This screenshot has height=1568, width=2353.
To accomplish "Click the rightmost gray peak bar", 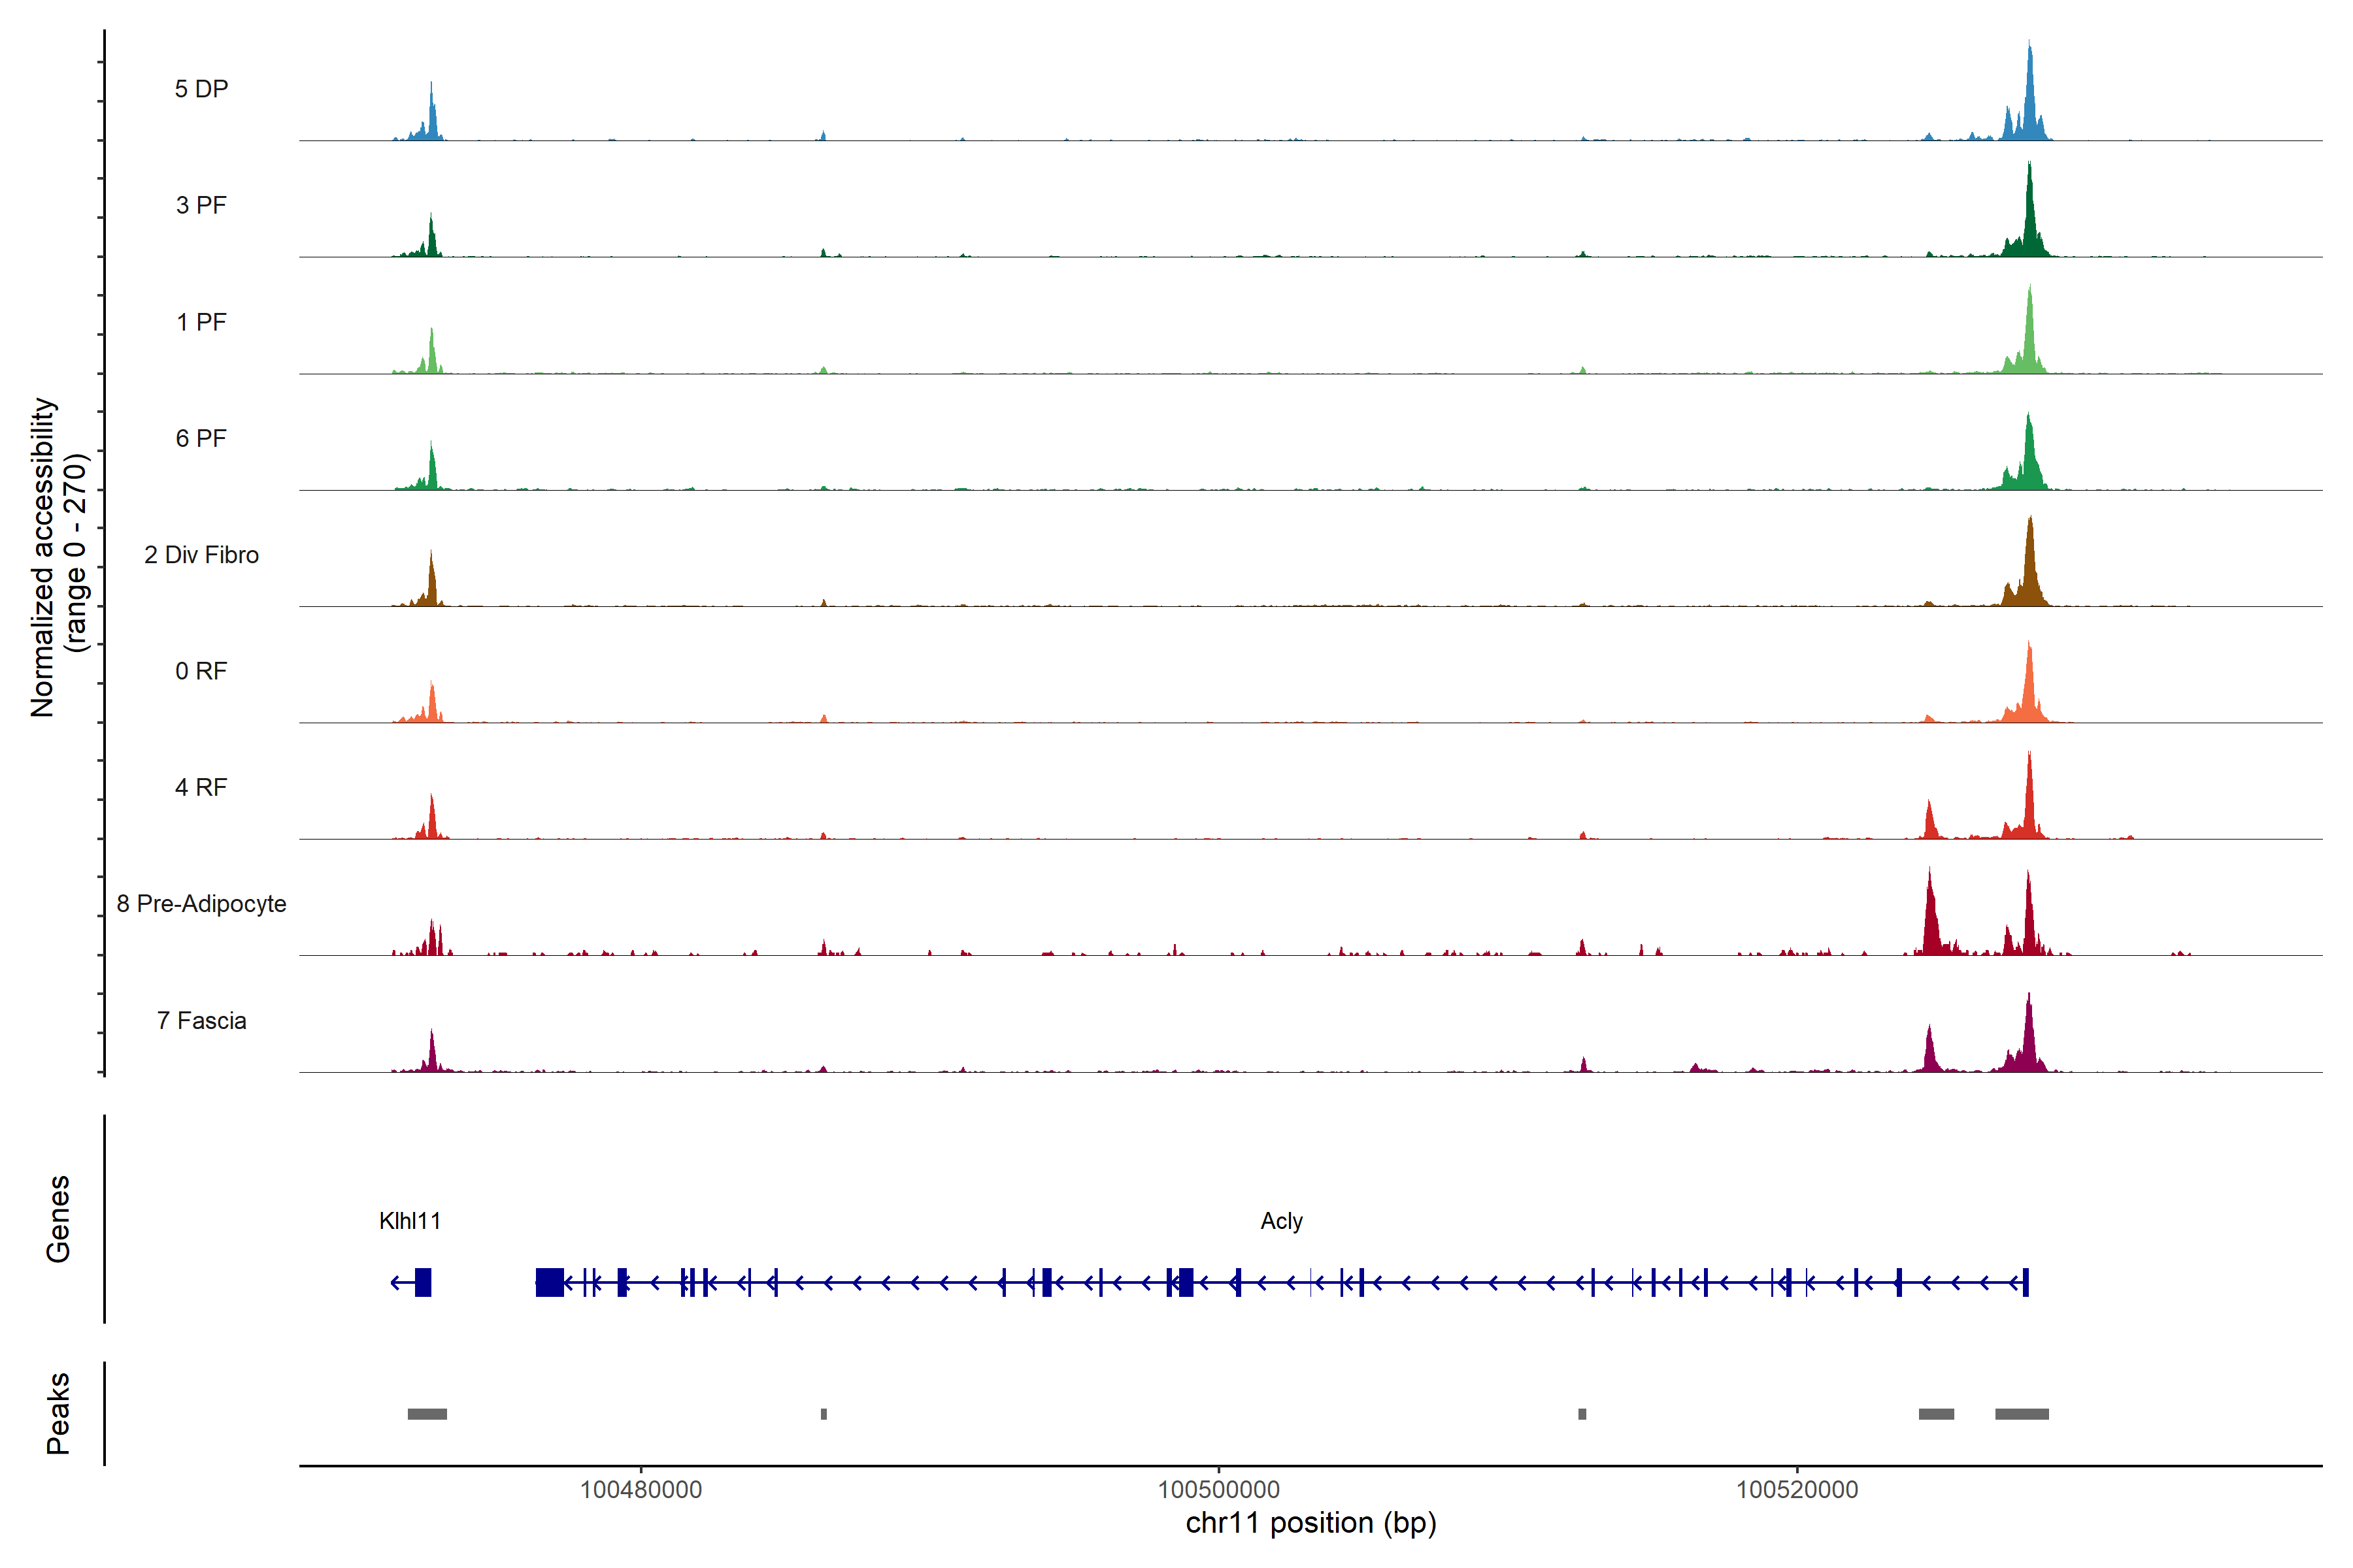I will [2021, 1414].
